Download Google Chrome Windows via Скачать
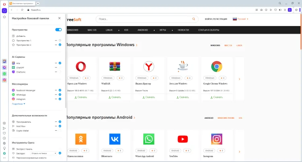Screen dimensions: 302x162 217,97
